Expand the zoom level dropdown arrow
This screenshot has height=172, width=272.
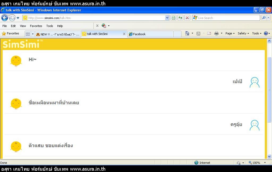pyautogui.click(x=265, y=163)
